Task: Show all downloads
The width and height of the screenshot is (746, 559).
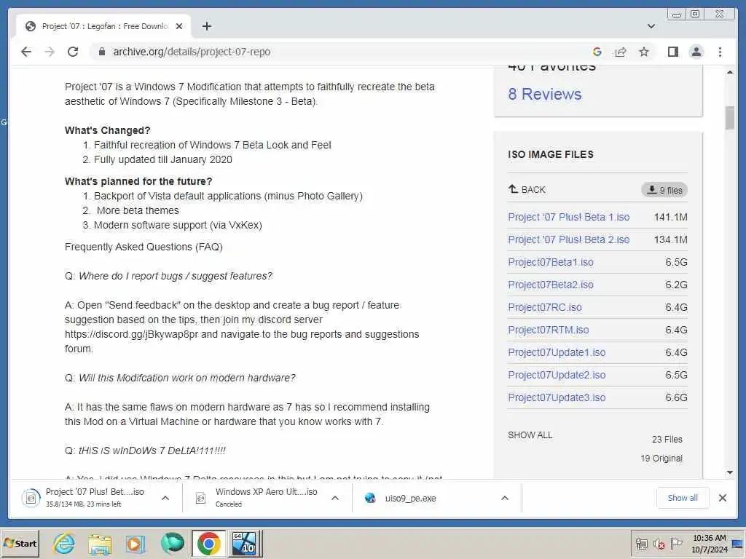Action: tap(682, 498)
